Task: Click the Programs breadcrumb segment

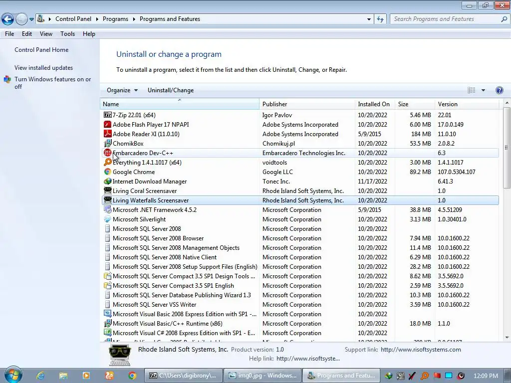Action: pyautogui.click(x=115, y=19)
